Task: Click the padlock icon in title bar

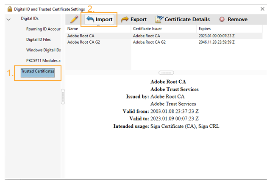Action: (10, 9)
